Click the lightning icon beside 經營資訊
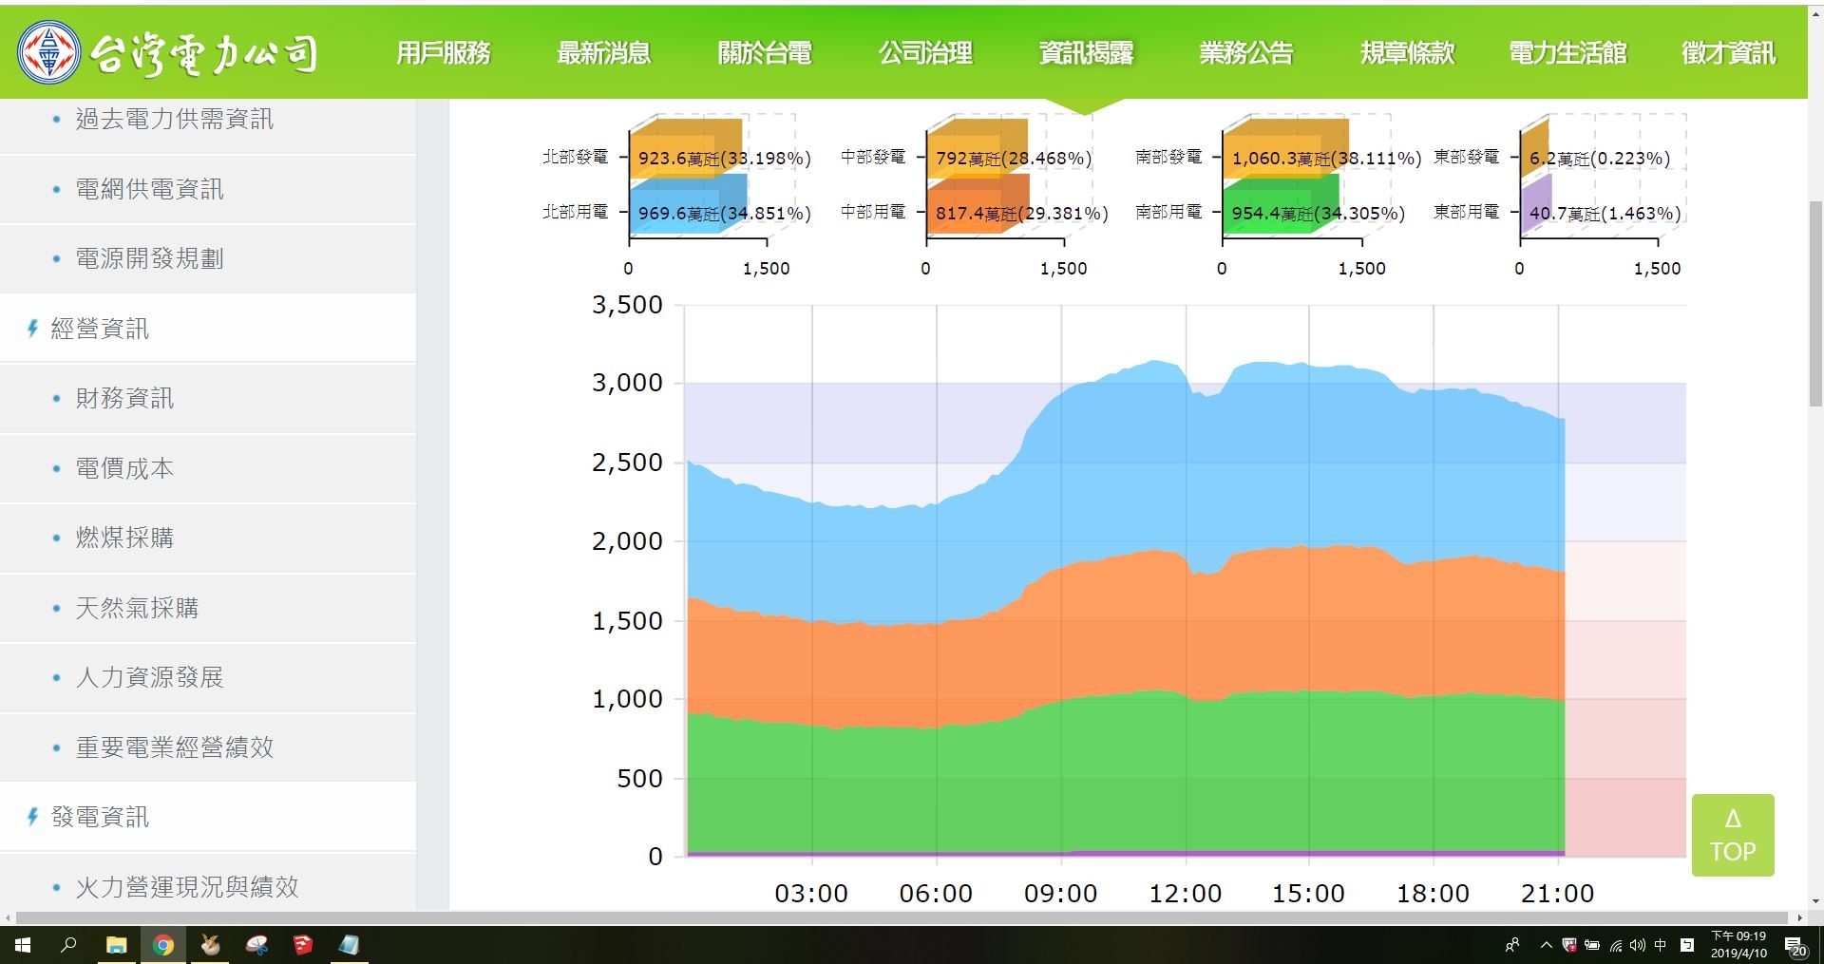This screenshot has height=964, width=1824. click(x=32, y=329)
